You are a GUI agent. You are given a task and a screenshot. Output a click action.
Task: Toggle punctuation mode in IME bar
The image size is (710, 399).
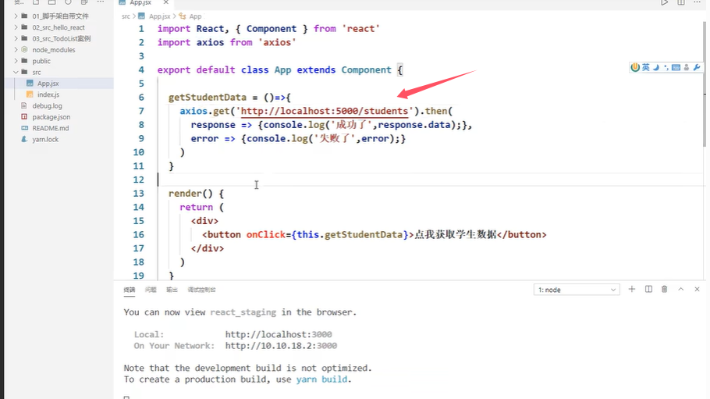click(666, 67)
